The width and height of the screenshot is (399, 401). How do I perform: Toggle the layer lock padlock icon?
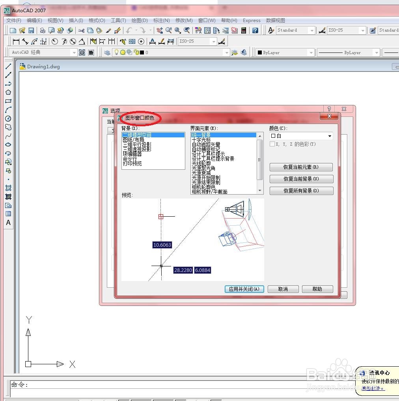click(136, 52)
